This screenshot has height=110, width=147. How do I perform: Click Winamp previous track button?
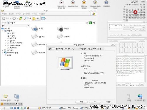111,35
